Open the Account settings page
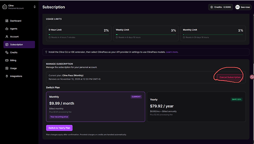This screenshot has height=144, width=254. 19,36
